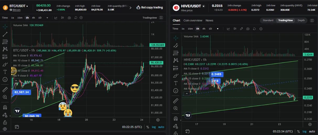
Task: Toggle stay-in-drawing-mode pencil lock in BTC chart
Action: click(5, 115)
